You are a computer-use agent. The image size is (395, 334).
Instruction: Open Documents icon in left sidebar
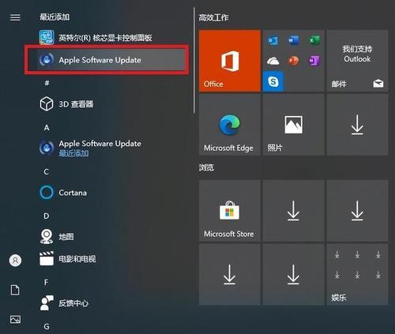click(15, 290)
